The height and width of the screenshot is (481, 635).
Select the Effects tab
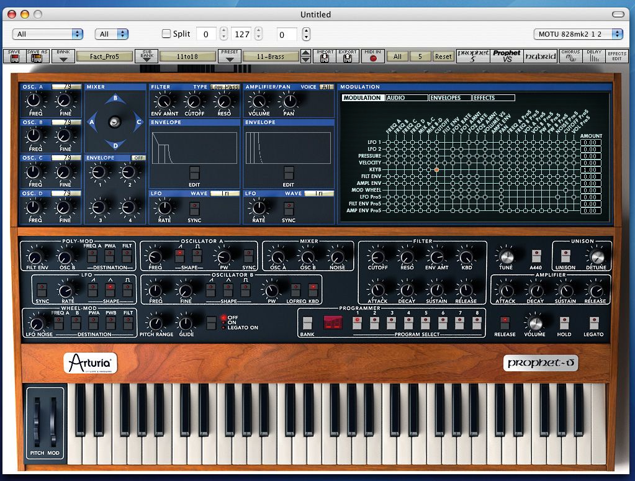pyautogui.click(x=493, y=97)
